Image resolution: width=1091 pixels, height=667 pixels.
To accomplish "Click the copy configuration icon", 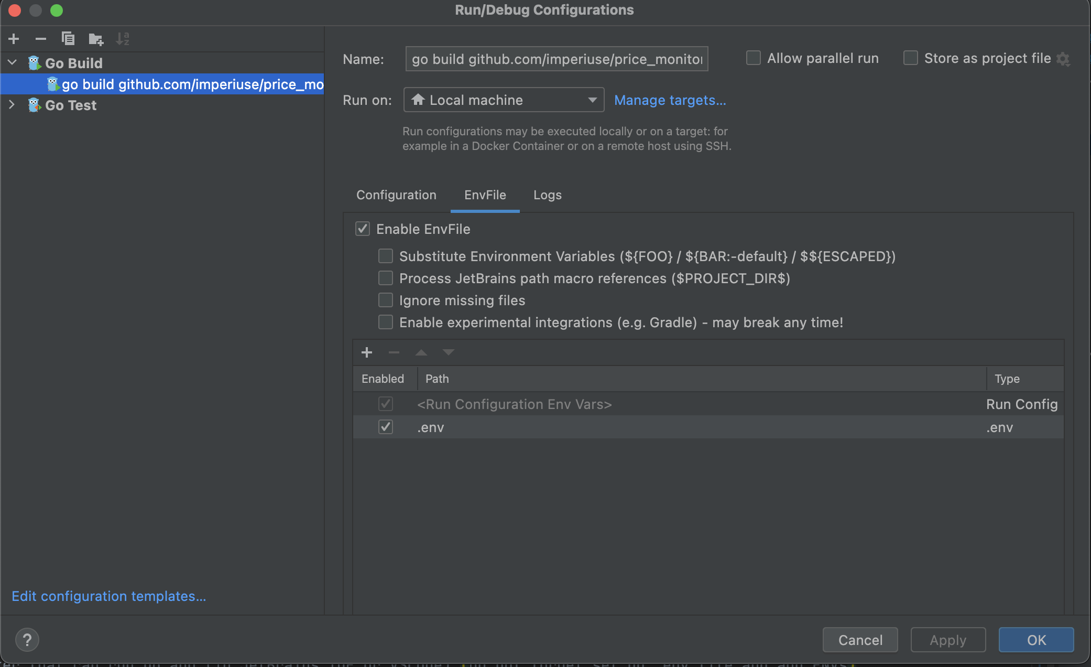I will 68,39.
